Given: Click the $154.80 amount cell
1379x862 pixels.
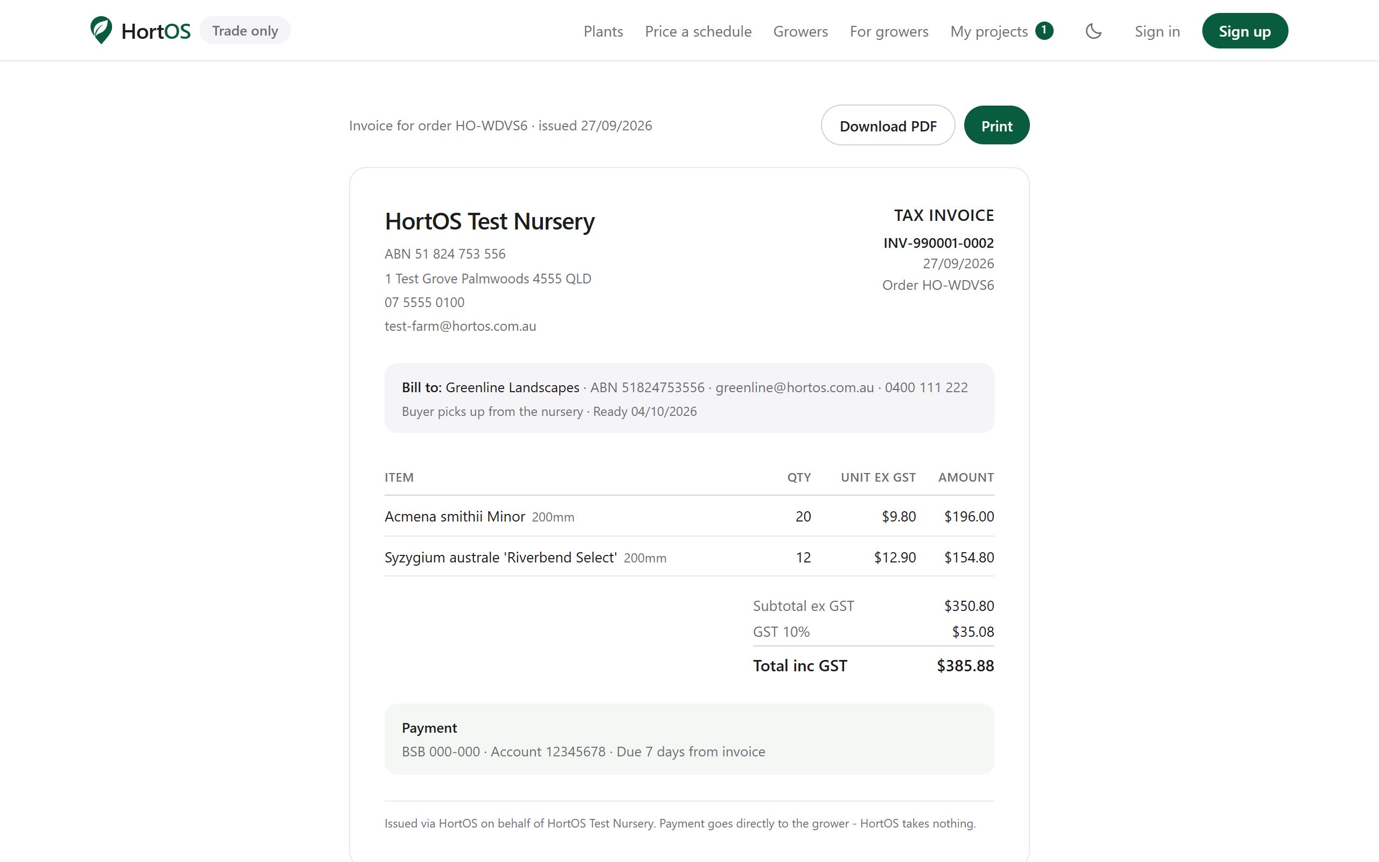Looking at the screenshot, I should 969,557.
